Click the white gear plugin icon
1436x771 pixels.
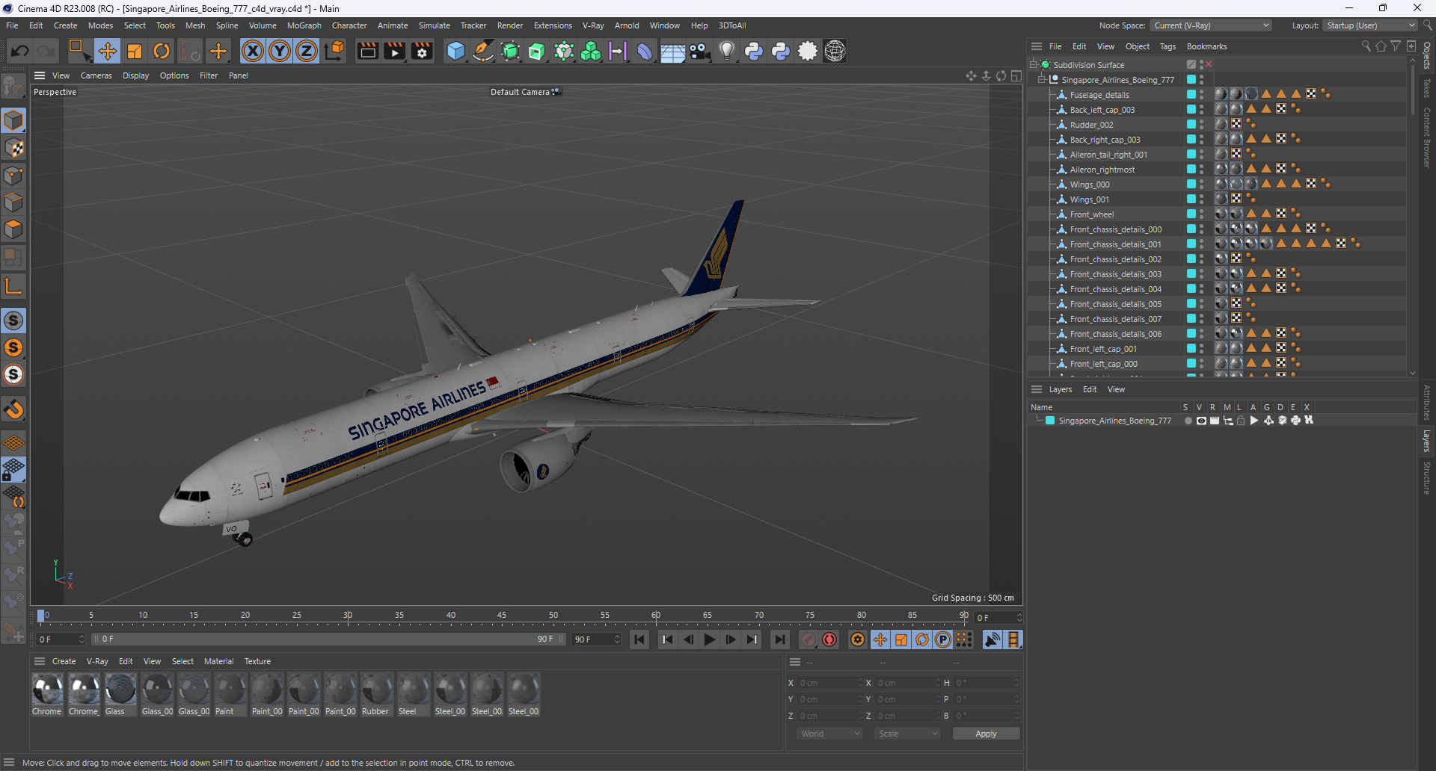tap(808, 51)
